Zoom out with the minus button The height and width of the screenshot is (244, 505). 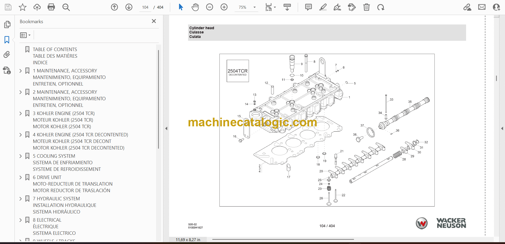[210, 7]
